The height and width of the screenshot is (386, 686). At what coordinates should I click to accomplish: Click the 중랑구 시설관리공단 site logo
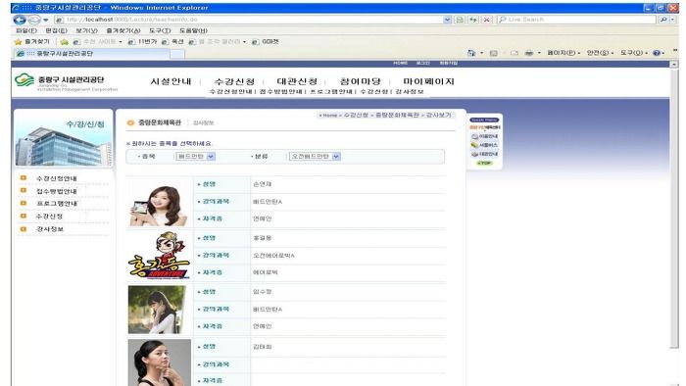click(x=66, y=81)
